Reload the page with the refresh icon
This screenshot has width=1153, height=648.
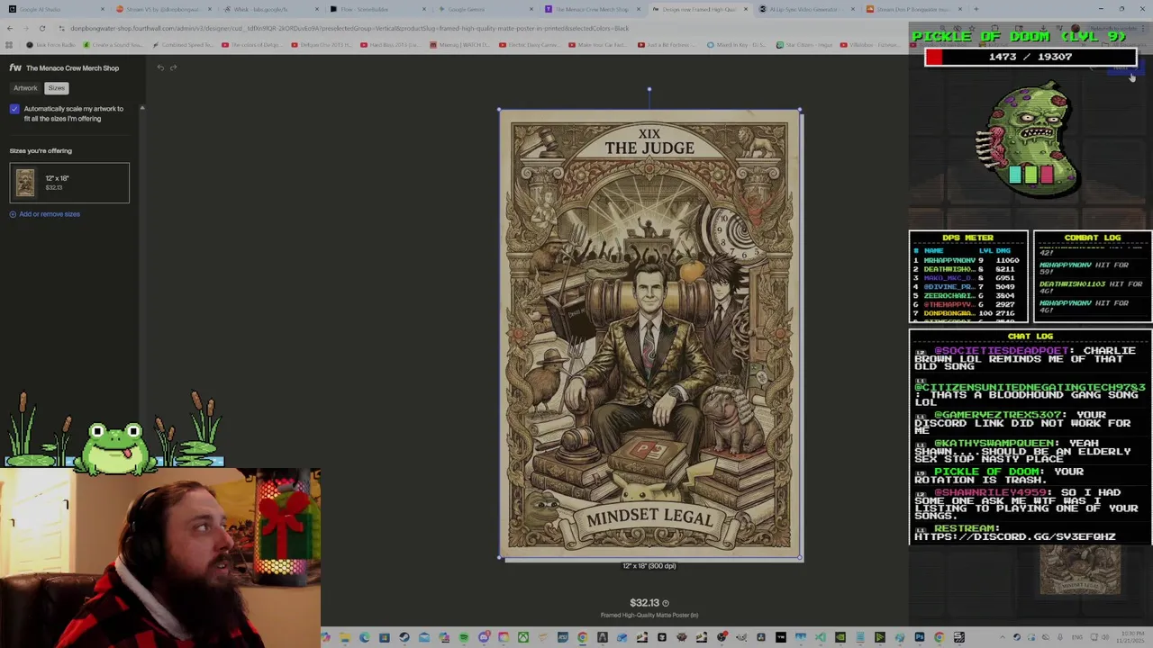coord(41,28)
